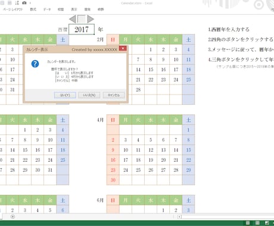This screenshot has width=274, height=226.
Task: Select February 25 Saturday cell
Action: 188,80
